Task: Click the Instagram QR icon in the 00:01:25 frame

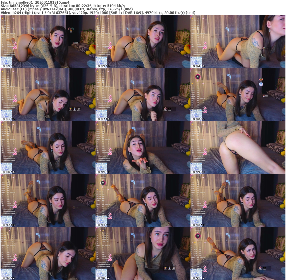Action: [6, 61]
